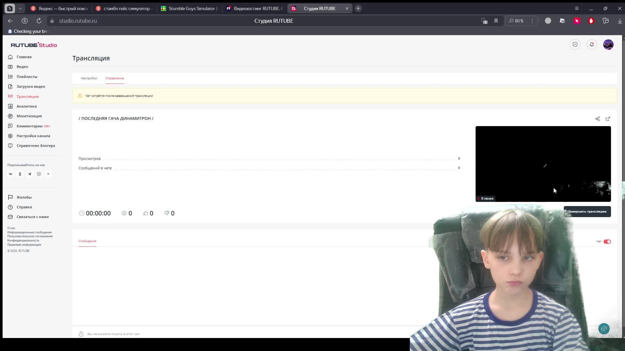This screenshot has height=351, width=625.
Task: Switch to the Настройки tab
Action: [x=89, y=78]
